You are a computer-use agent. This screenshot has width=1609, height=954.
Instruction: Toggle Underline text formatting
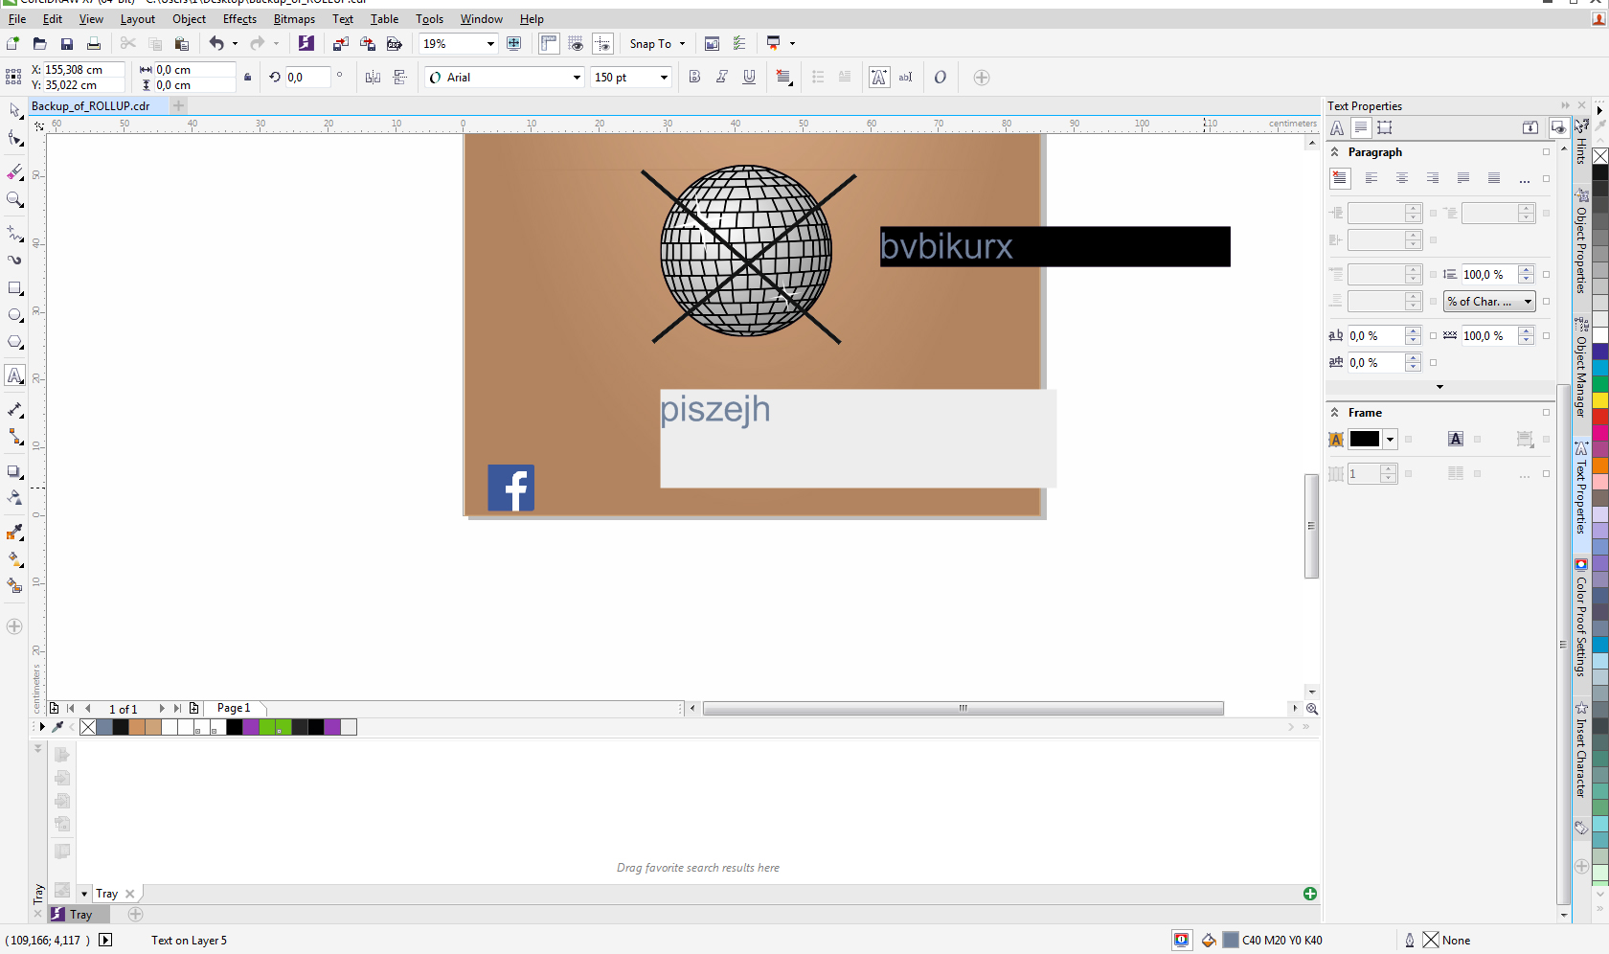tap(749, 78)
